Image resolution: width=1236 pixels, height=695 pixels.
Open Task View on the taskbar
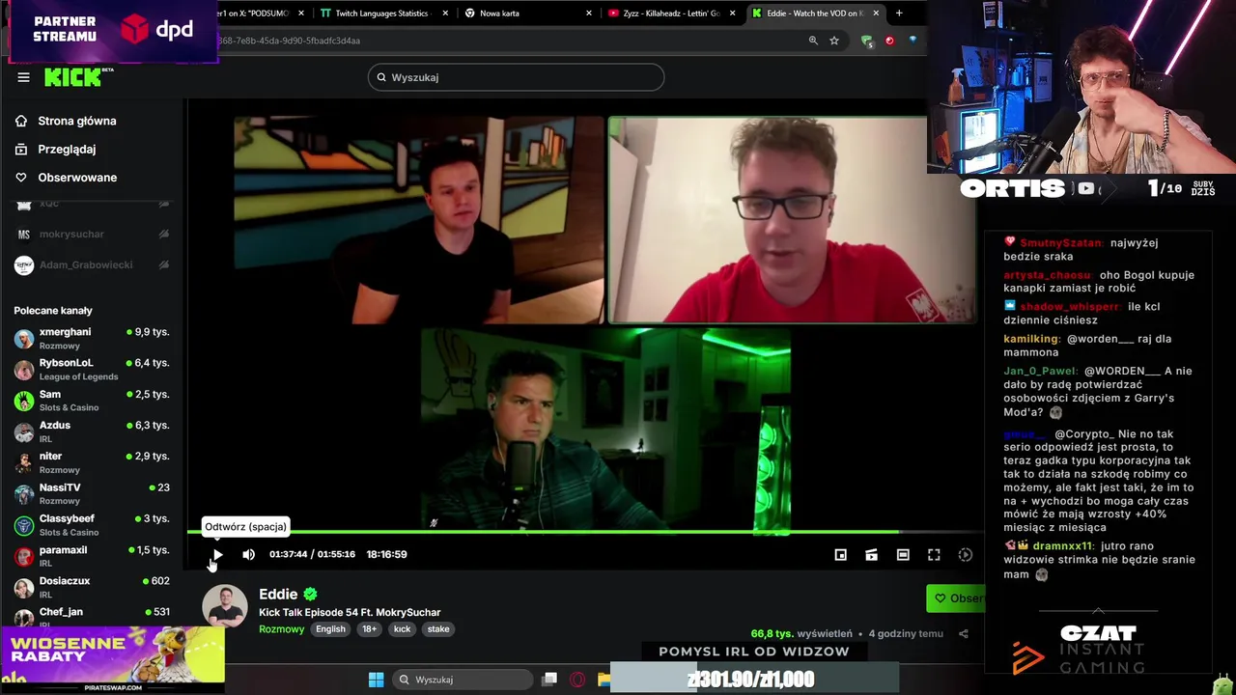(549, 680)
